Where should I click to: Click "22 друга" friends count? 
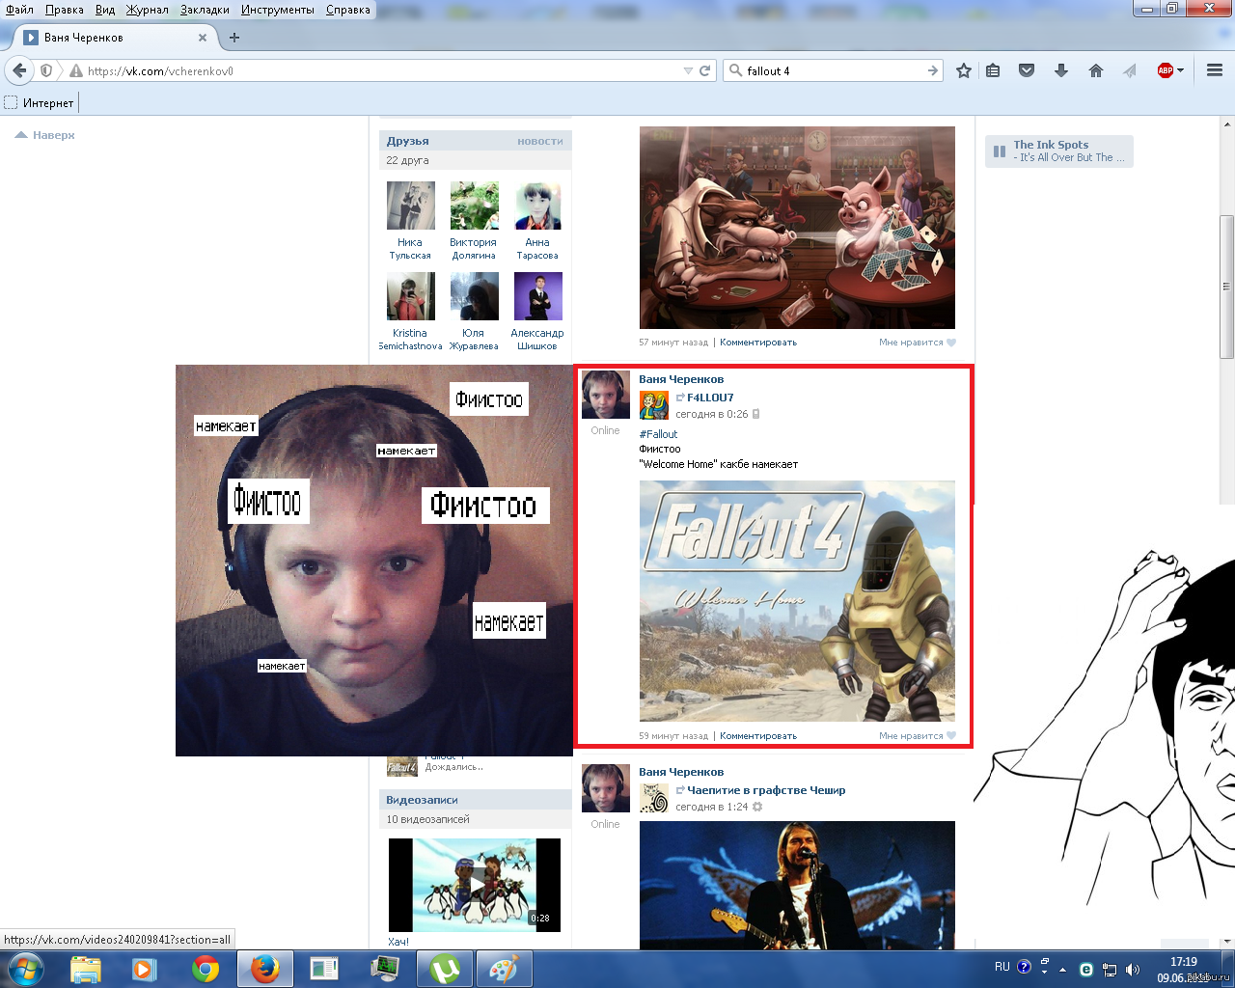point(407,160)
